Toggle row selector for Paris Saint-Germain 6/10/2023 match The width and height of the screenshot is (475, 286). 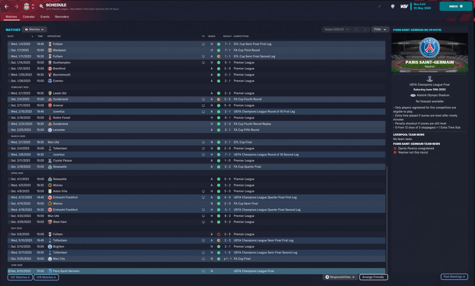(x=9, y=271)
